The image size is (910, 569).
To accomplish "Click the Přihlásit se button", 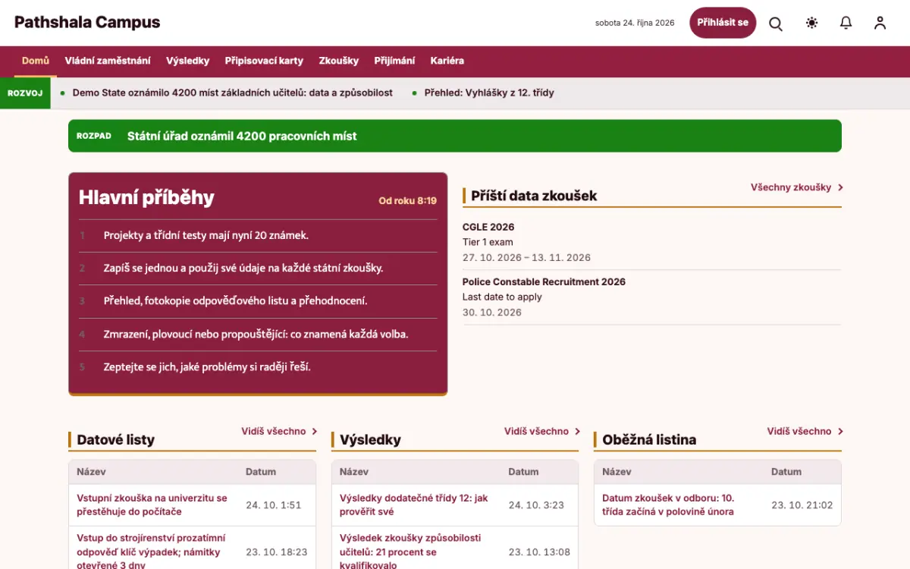I will point(723,23).
